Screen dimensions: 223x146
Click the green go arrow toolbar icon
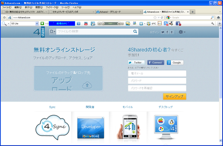[x=42, y=24]
